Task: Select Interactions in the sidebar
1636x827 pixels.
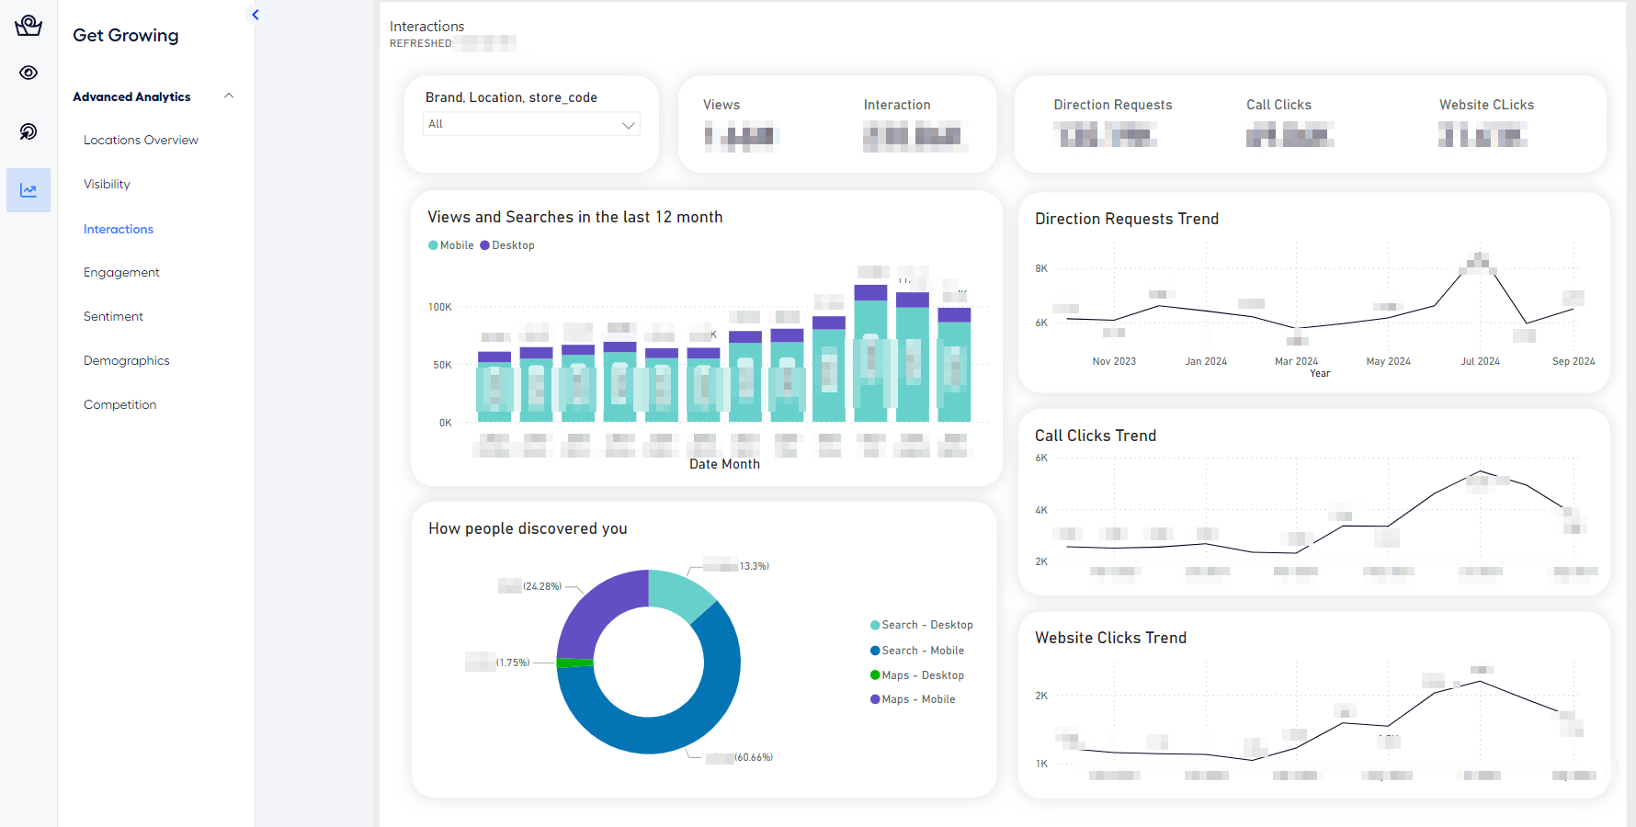Action: [x=119, y=229]
